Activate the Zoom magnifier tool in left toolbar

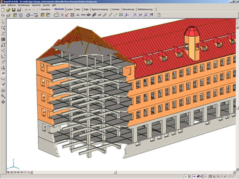3,28
